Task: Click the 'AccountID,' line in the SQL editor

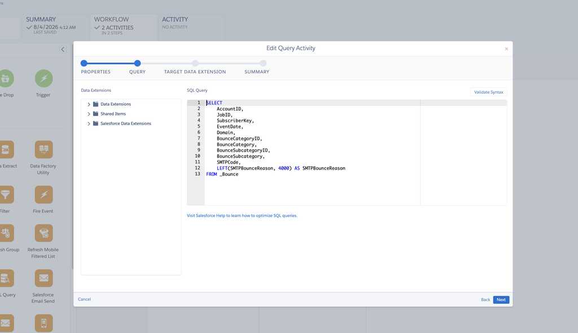Action: (x=230, y=109)
